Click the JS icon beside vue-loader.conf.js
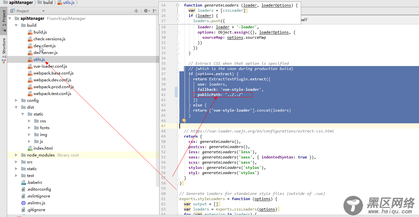 (30, 66)
